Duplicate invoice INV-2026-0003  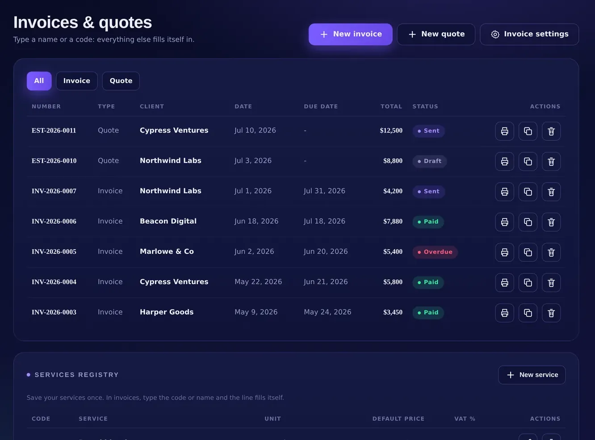click(x=528, y=313)
